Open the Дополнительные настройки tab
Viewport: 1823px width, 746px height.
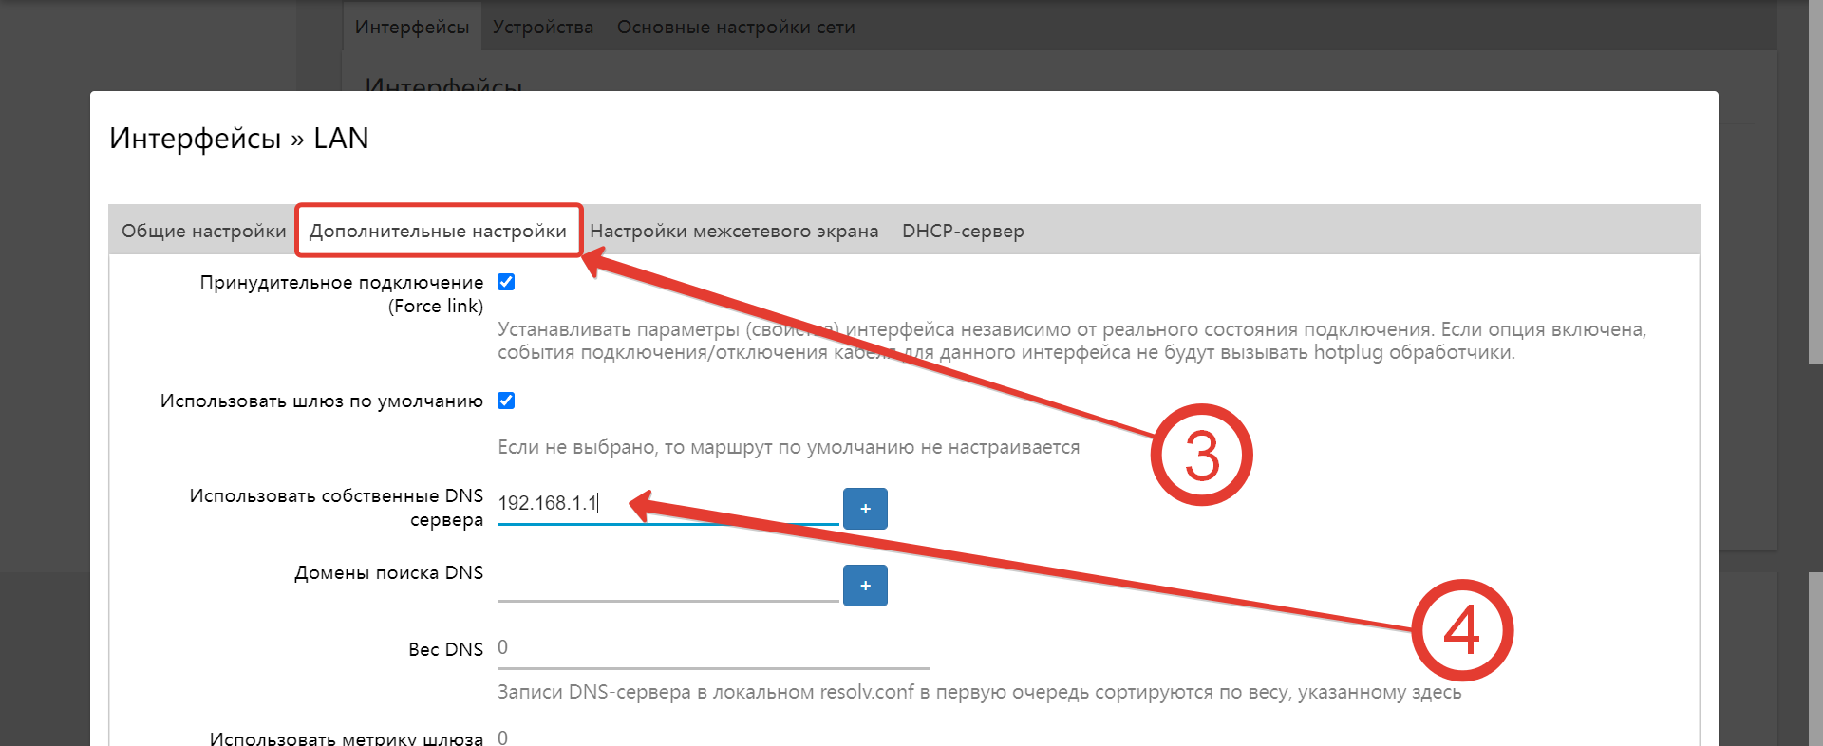pyautogui.click(x=438, y=231)
